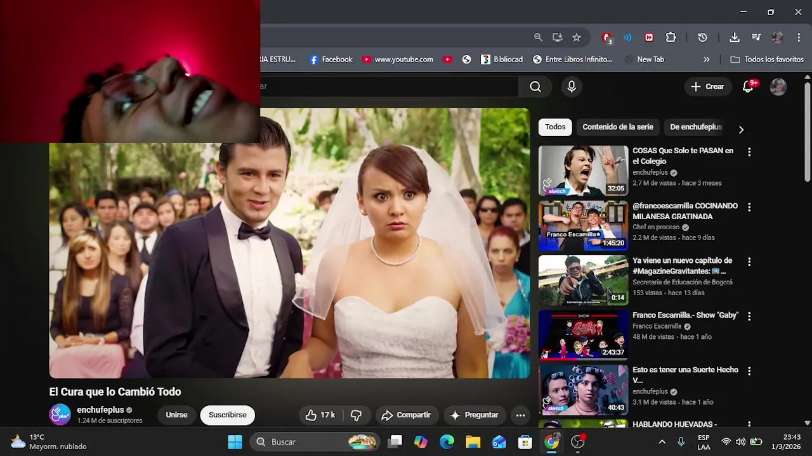The width and height of the screenshot is (812, 456).
Task: Click the taskbar Buscar search box
Action: pyautogui.click(x=315, y=442)
